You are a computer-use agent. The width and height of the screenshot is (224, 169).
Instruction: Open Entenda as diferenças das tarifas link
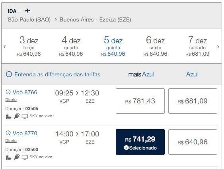point(57,74)
